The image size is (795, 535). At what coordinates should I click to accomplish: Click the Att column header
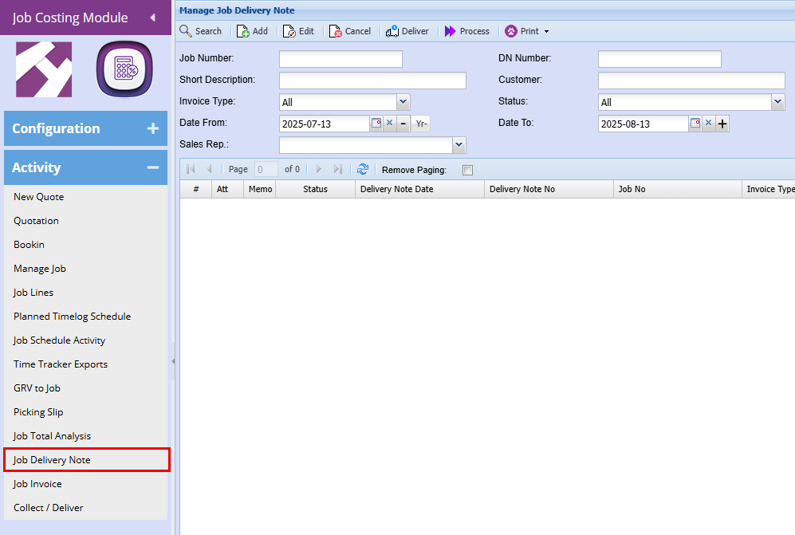(227, 189)
